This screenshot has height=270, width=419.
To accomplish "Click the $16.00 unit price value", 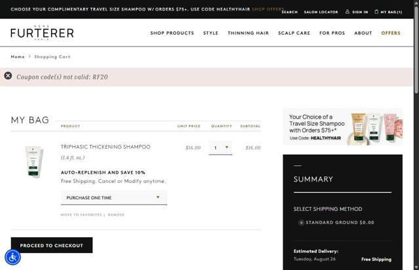I will click(193, 147).
